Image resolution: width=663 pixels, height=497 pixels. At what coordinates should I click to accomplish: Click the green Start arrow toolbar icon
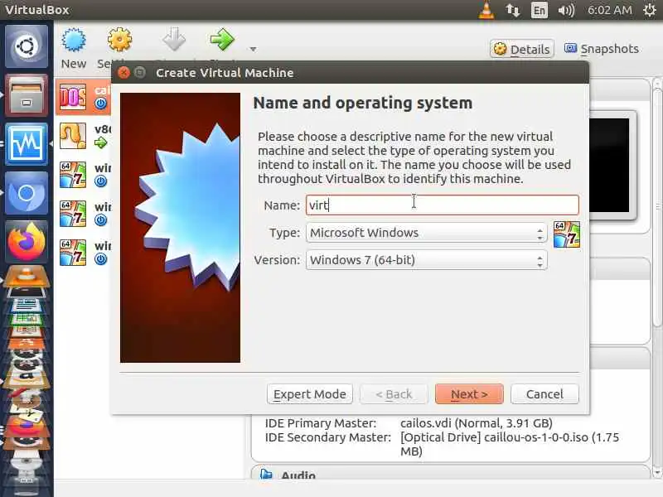[x=222, y=39]
